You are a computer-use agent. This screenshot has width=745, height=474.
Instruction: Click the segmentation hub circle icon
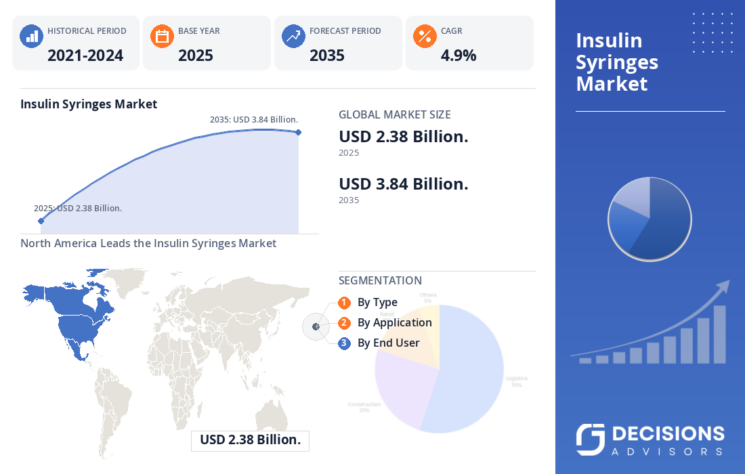point(316,327)
